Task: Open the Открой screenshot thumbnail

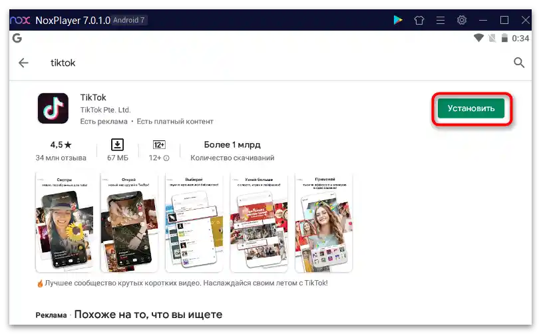Action: coord(129,222)
